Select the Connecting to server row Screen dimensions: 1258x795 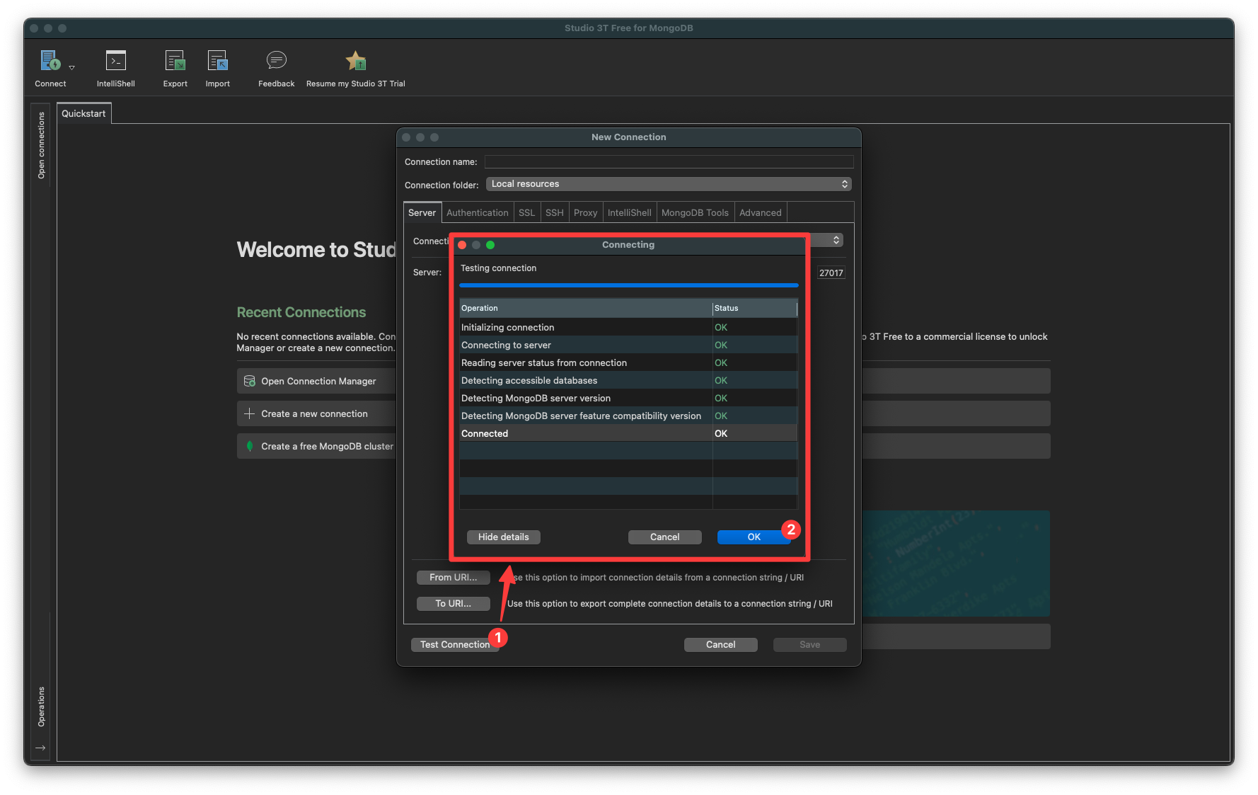pos(628,345)
